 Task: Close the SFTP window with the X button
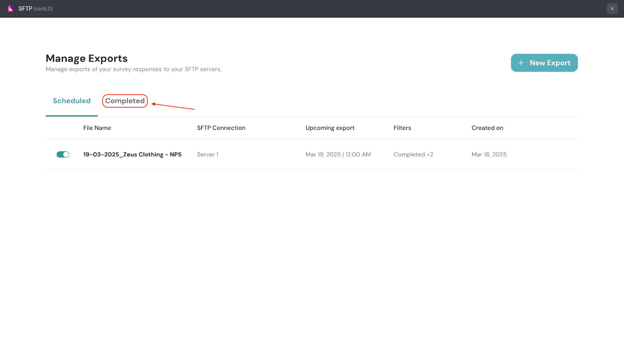coord(612,9)
